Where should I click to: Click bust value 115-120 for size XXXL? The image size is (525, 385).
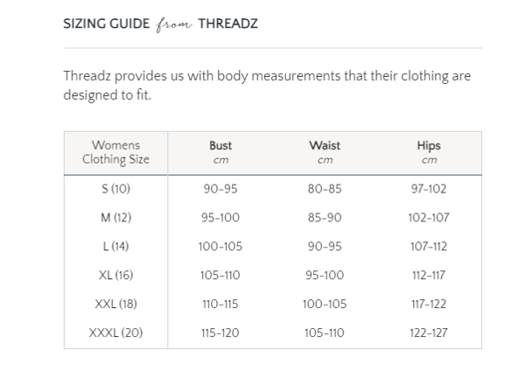click(x=220, y=332)
